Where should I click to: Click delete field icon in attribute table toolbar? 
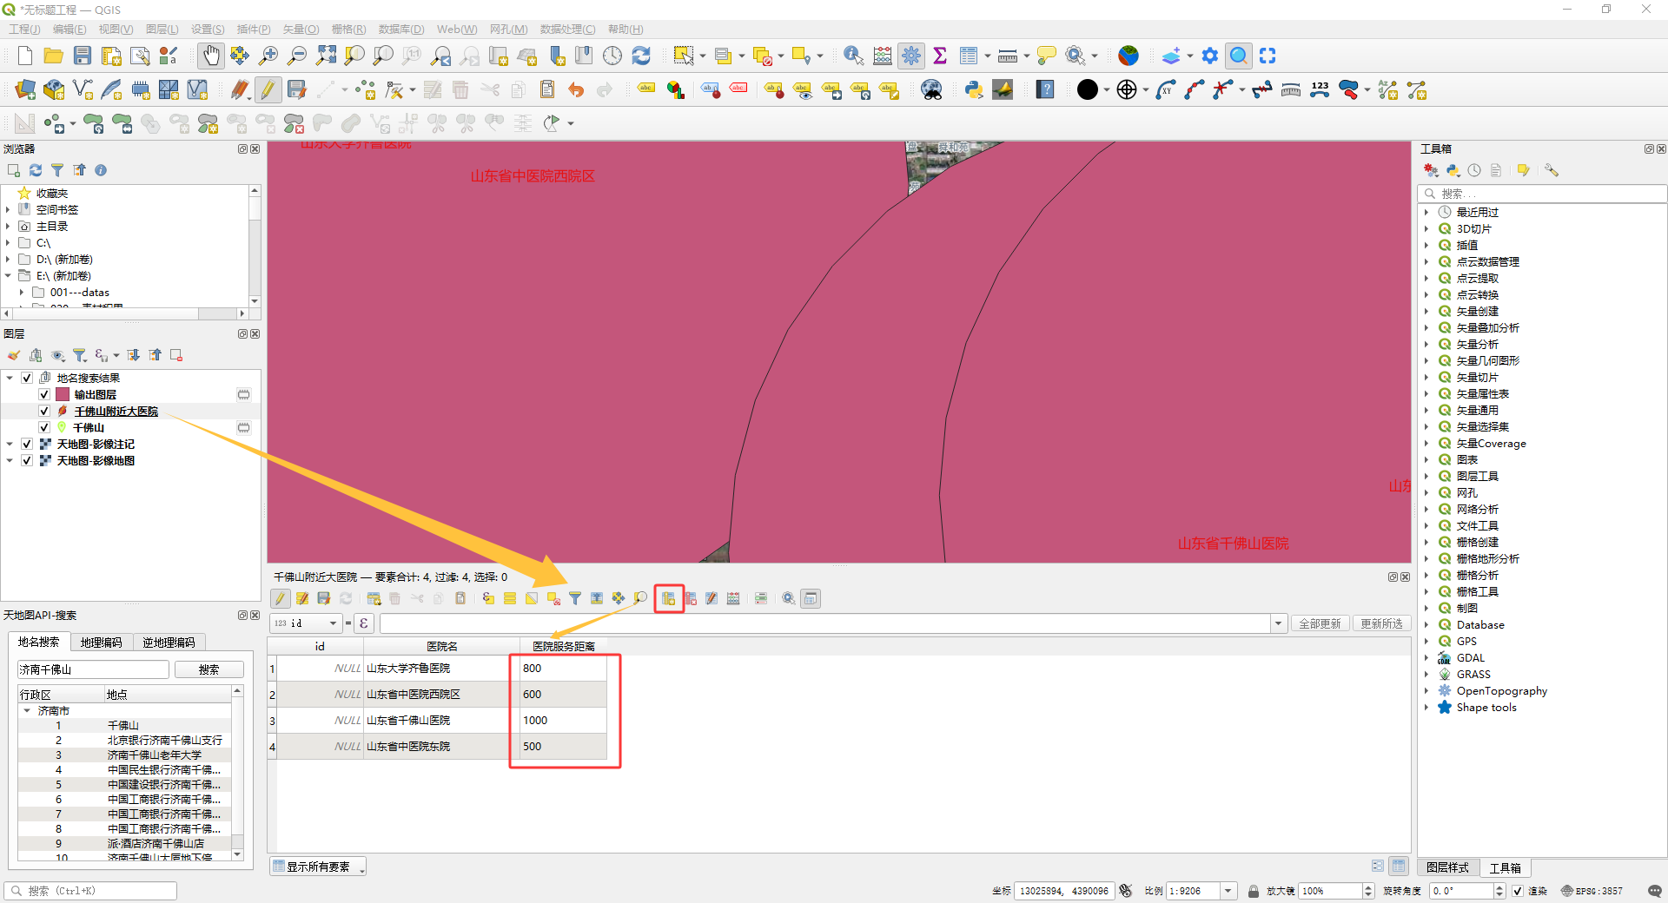pos(691,598)
